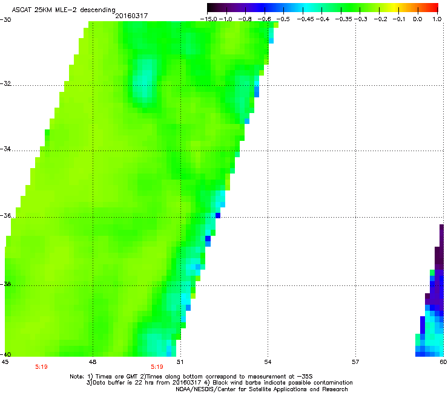Click the -0.6 color scale label
The width and height of the screenshot is (448, 393).
point(265,19)
